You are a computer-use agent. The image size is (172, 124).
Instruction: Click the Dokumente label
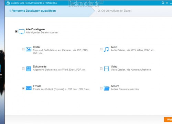point(40,66)
